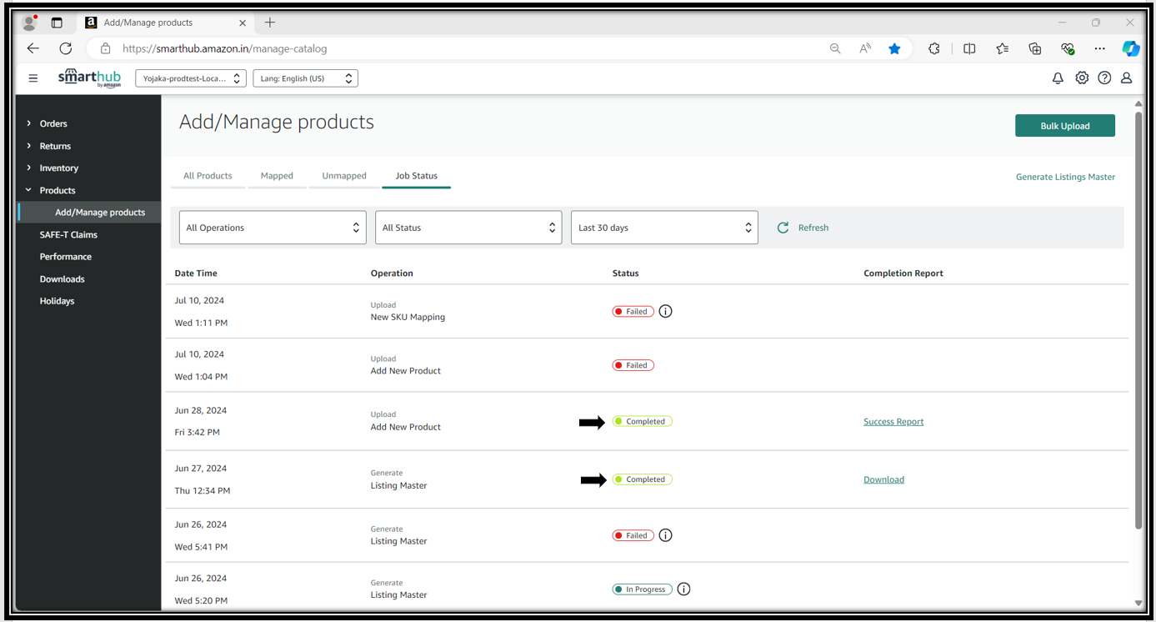1156x622 pixels.
Task: Select the Job Status tab
Action: (416, 176)
